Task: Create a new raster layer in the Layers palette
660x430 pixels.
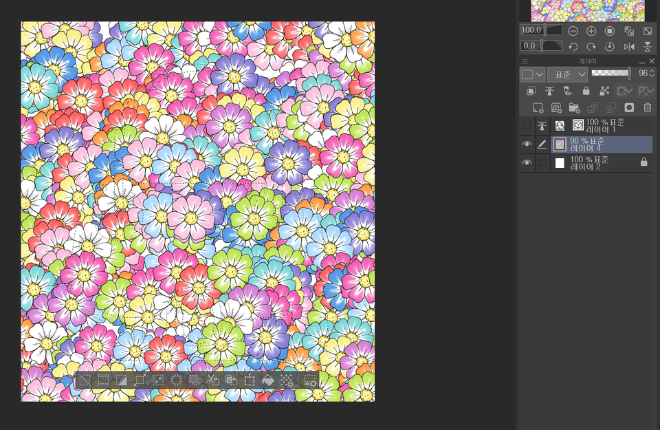Action: pos(538,107)
